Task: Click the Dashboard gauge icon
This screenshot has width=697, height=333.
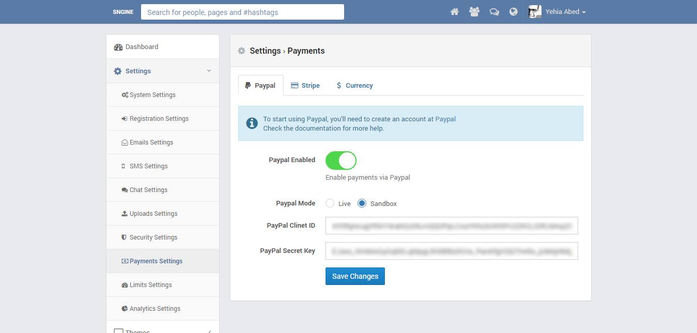Action: coord(118,47)
